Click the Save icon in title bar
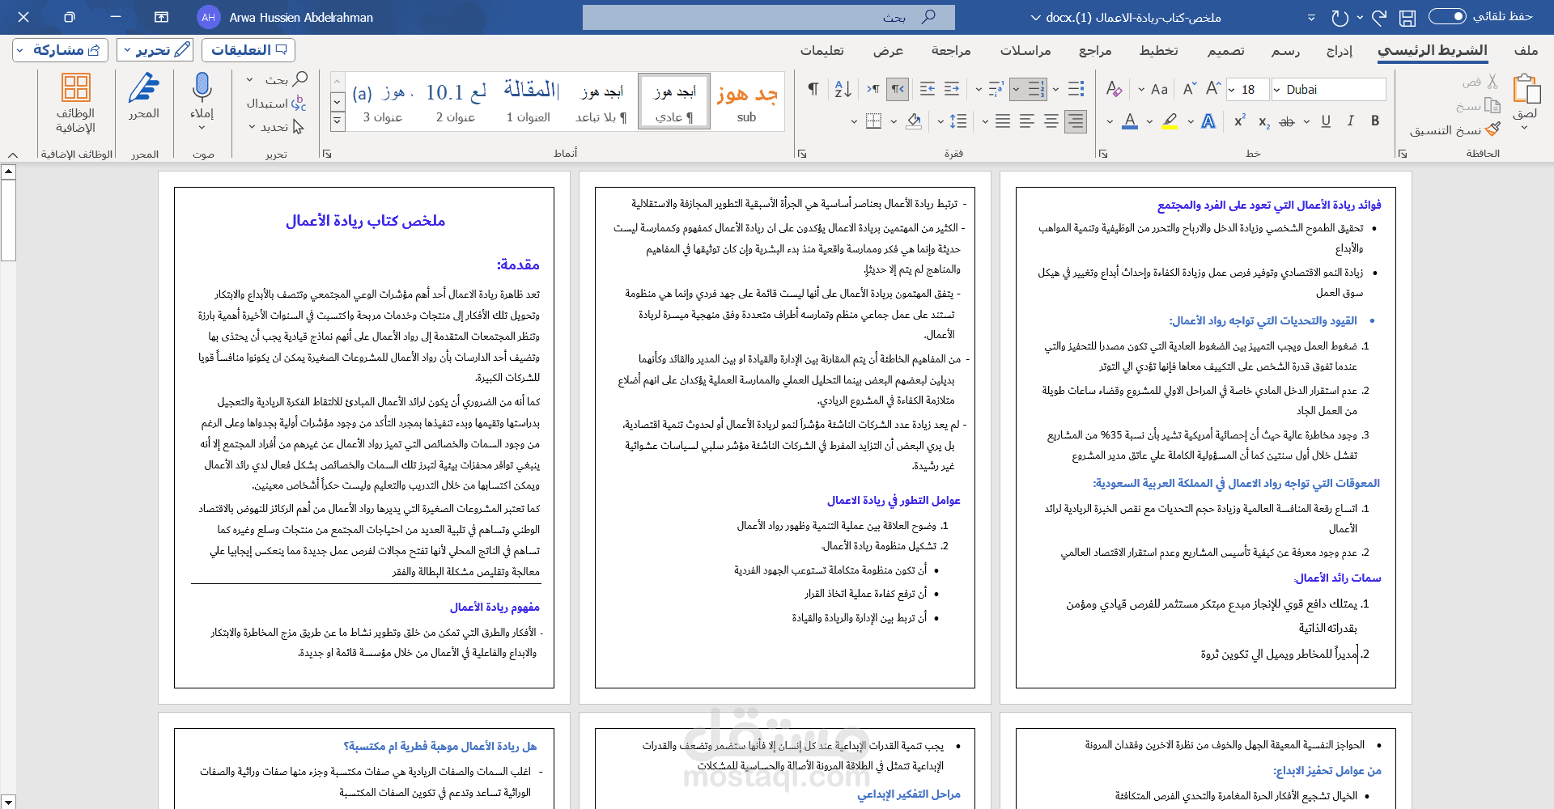Screen dimensions: 1554x809 point(1408,17)
